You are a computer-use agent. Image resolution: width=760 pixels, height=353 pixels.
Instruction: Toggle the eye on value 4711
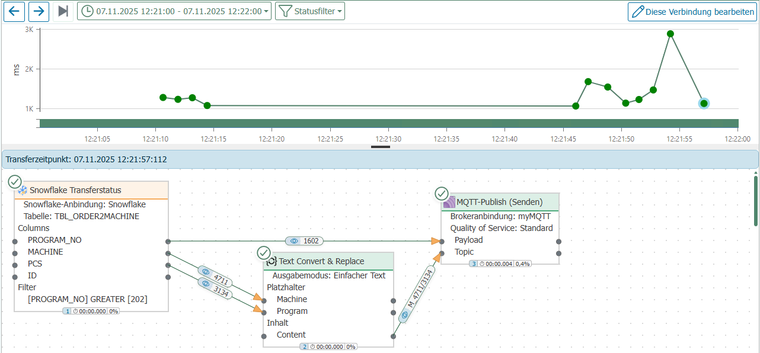click(206, 272)
